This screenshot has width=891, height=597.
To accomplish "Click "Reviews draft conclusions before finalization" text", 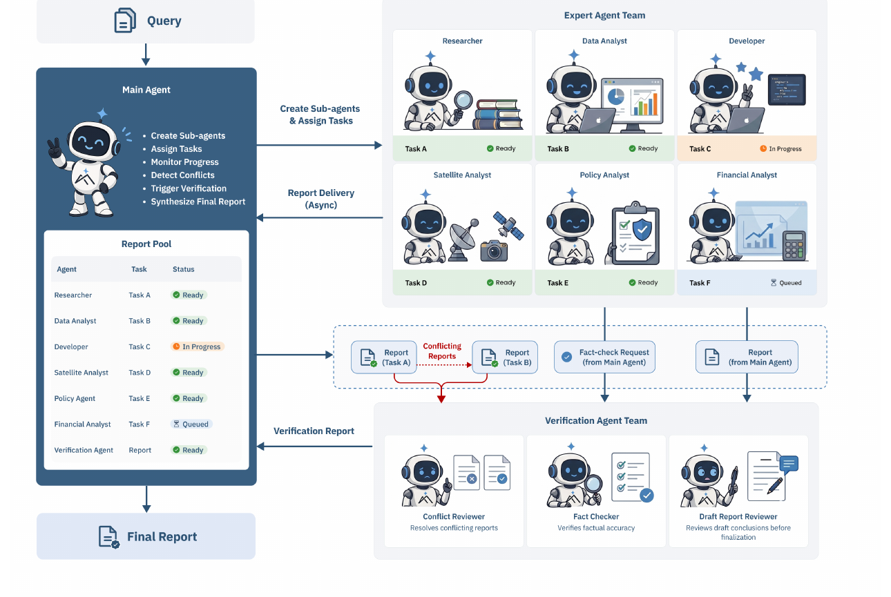I will click(x=738, y=532).
